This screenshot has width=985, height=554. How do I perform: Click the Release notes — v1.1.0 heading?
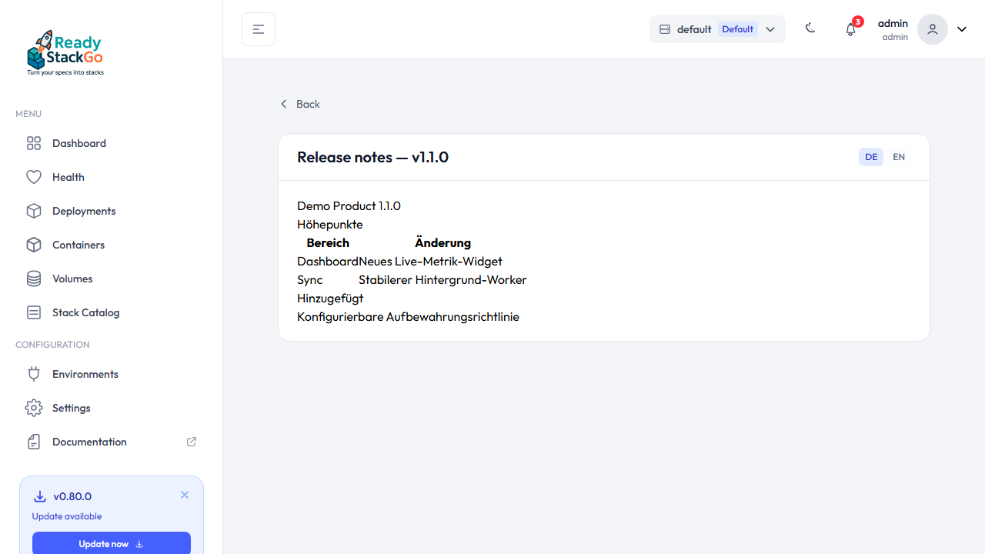point(372,157)
